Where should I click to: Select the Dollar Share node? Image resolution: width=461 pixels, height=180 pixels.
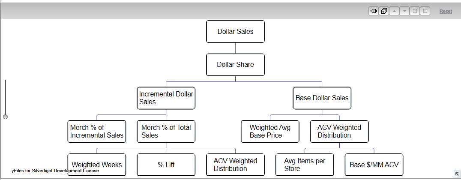[x=235, y=65]
